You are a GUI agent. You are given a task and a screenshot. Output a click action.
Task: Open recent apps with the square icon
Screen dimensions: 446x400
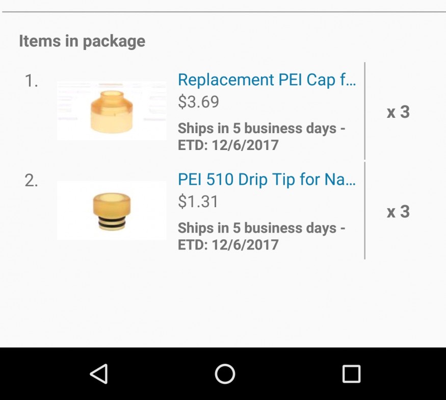pyautogui.click(x=351, y=373)
